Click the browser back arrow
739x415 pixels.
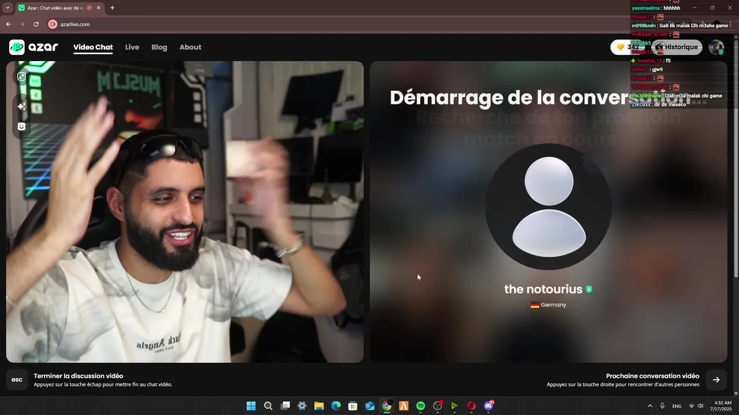[x=8, y=24]
